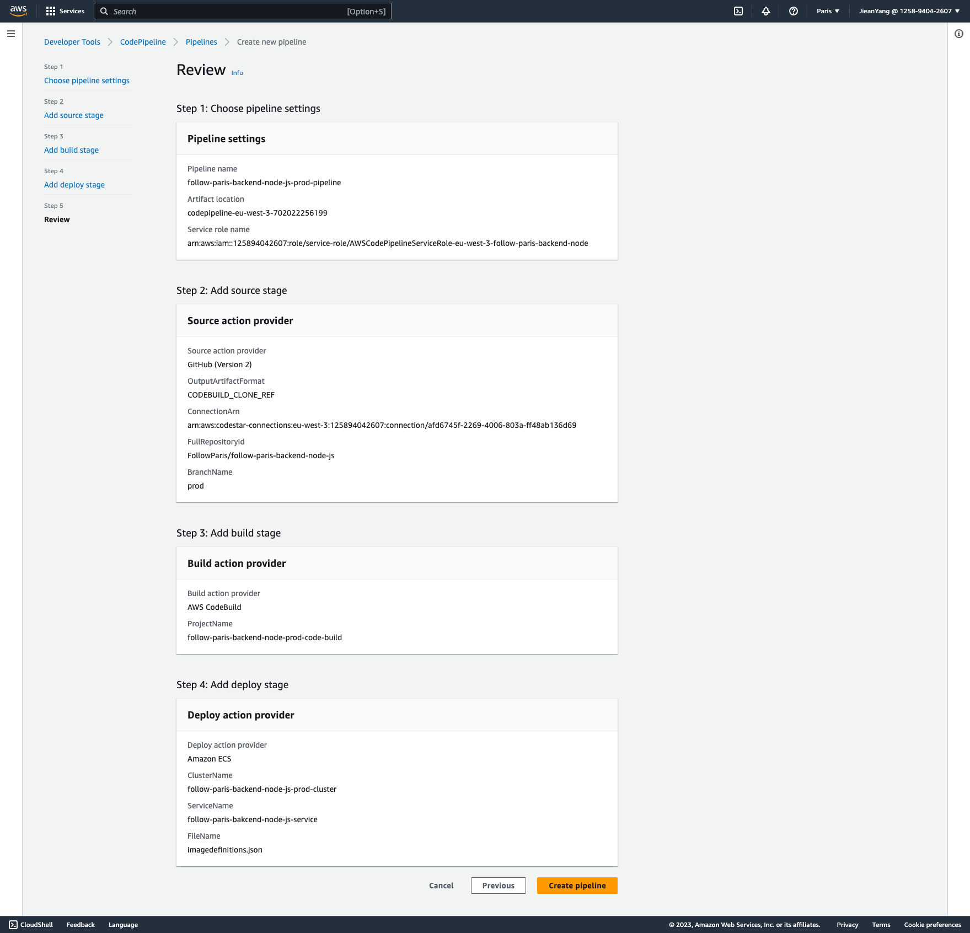Expand the Paris region dropdown

click(828, 11)
